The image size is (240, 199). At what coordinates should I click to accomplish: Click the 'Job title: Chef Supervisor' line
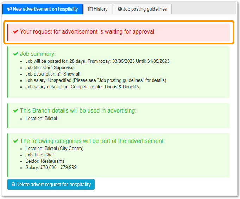coord(50,68)
